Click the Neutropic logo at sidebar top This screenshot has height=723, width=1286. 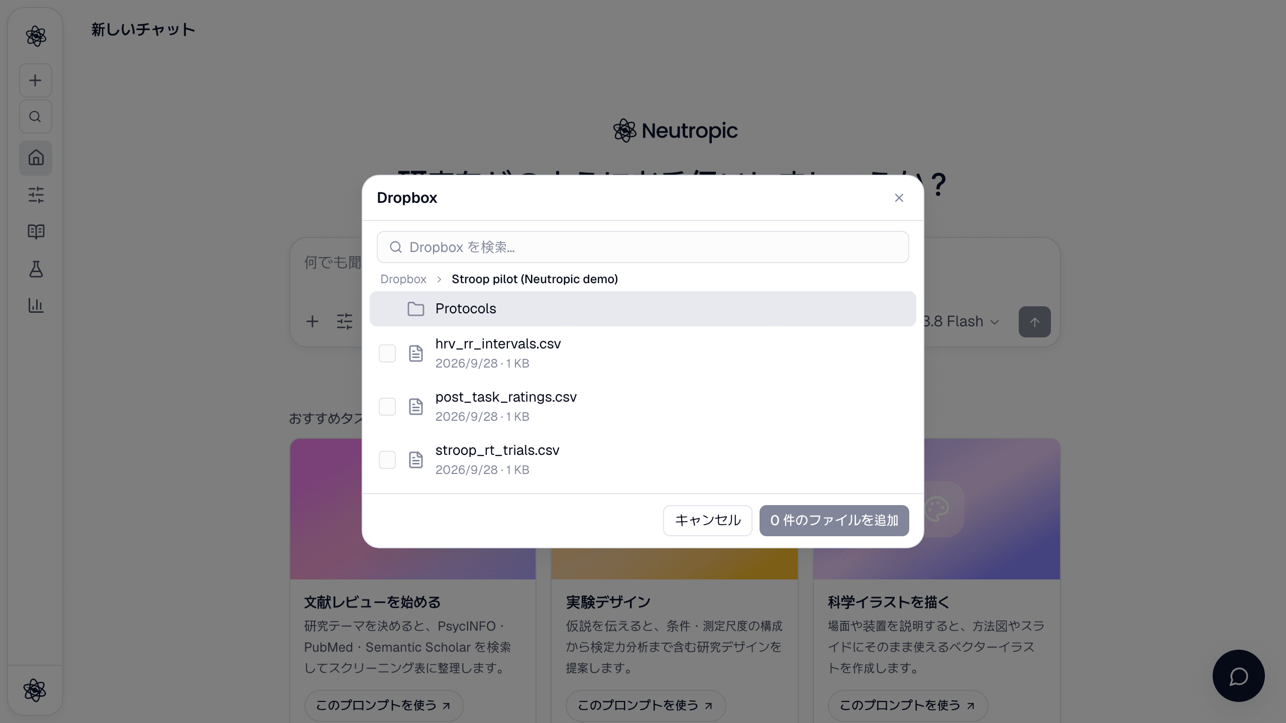point(36,36)
